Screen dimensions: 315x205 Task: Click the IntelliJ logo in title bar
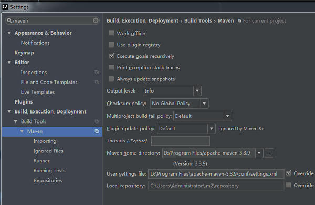pos(5,7)
